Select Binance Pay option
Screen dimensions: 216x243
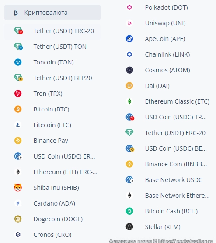click(x=52, y=140)
